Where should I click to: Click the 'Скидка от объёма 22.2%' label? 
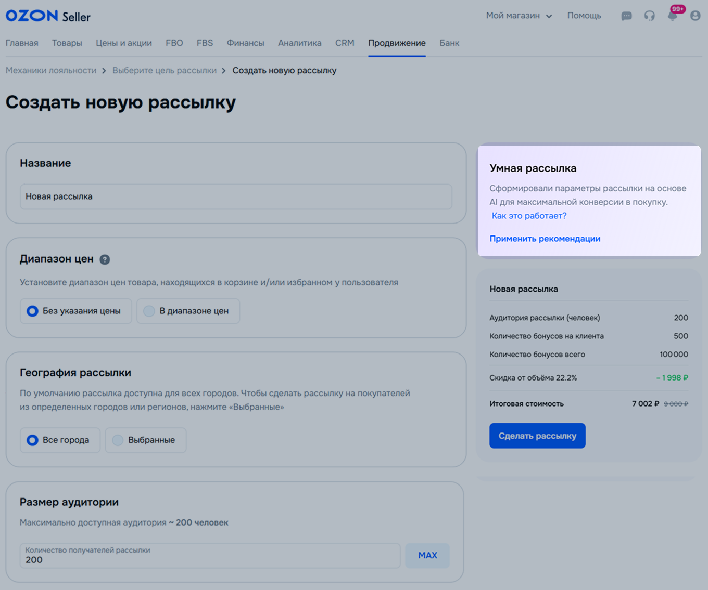click(x=533, y=378)
